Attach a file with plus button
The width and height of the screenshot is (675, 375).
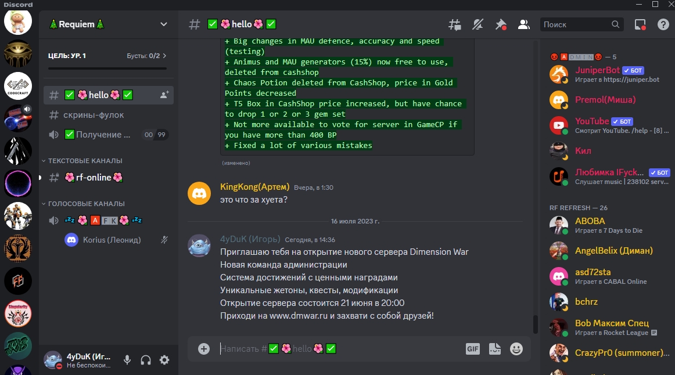tap(204, 349)
